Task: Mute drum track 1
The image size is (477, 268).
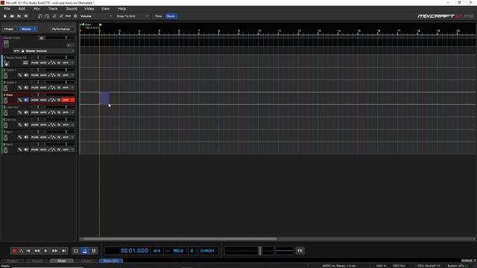Action: 35,63
